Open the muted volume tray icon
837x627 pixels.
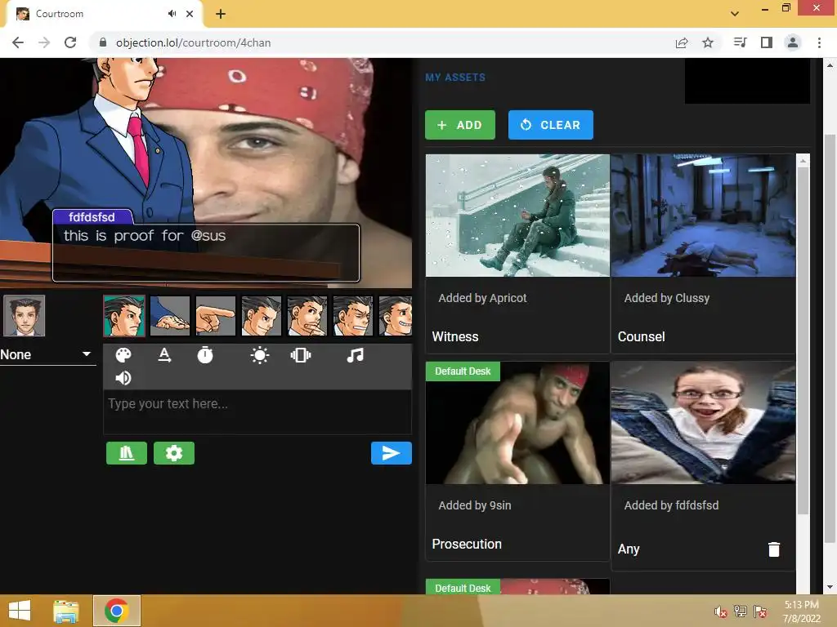[x=720, y=611]
